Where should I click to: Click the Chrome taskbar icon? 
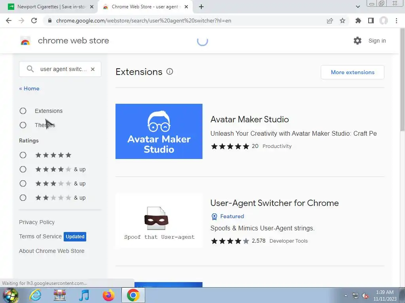[133, 295]
